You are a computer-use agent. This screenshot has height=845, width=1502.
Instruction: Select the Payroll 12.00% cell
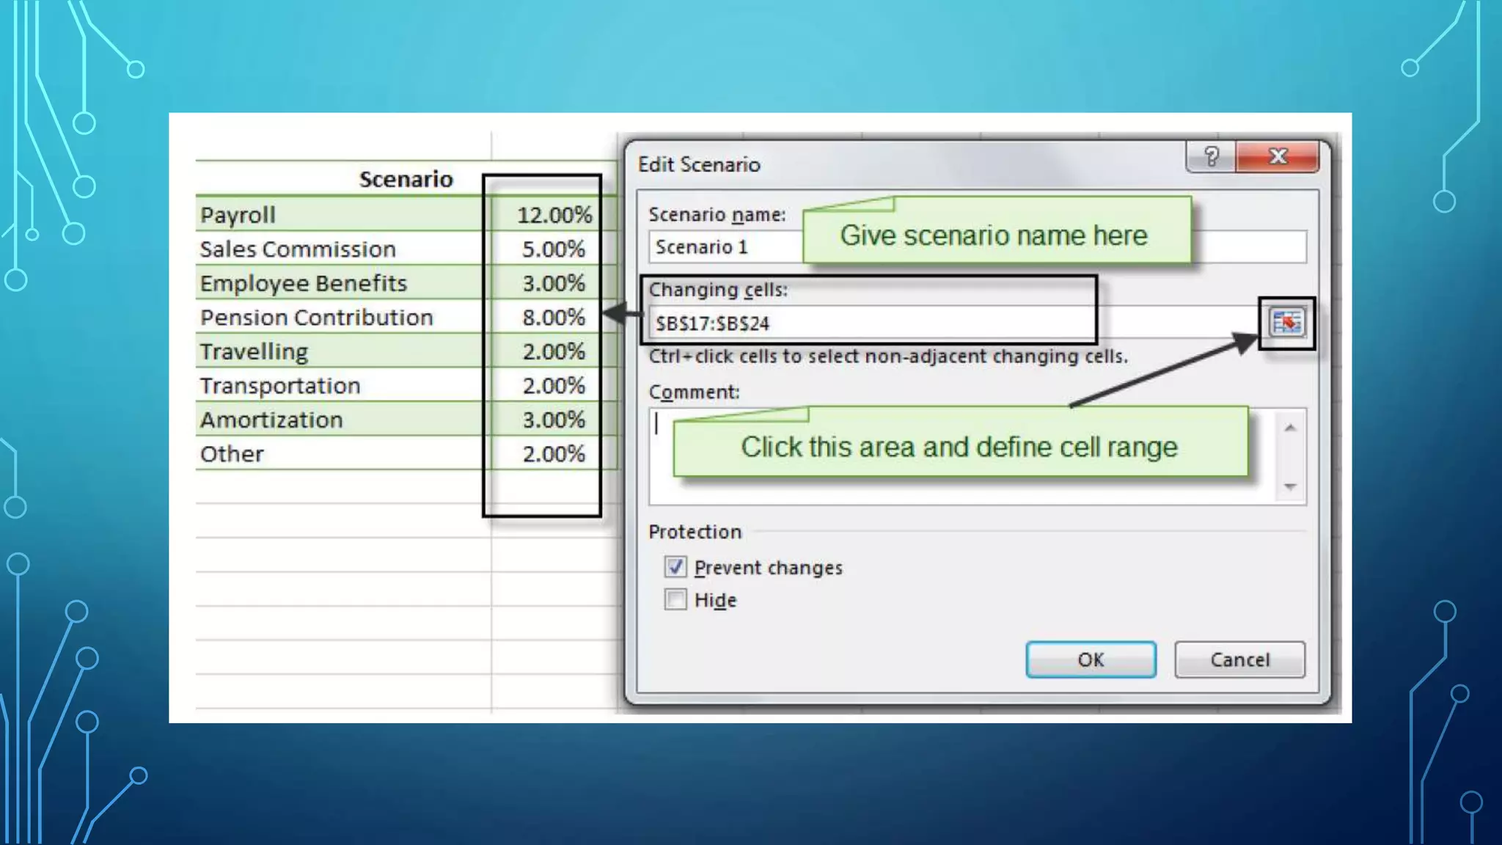click(553, 215)
